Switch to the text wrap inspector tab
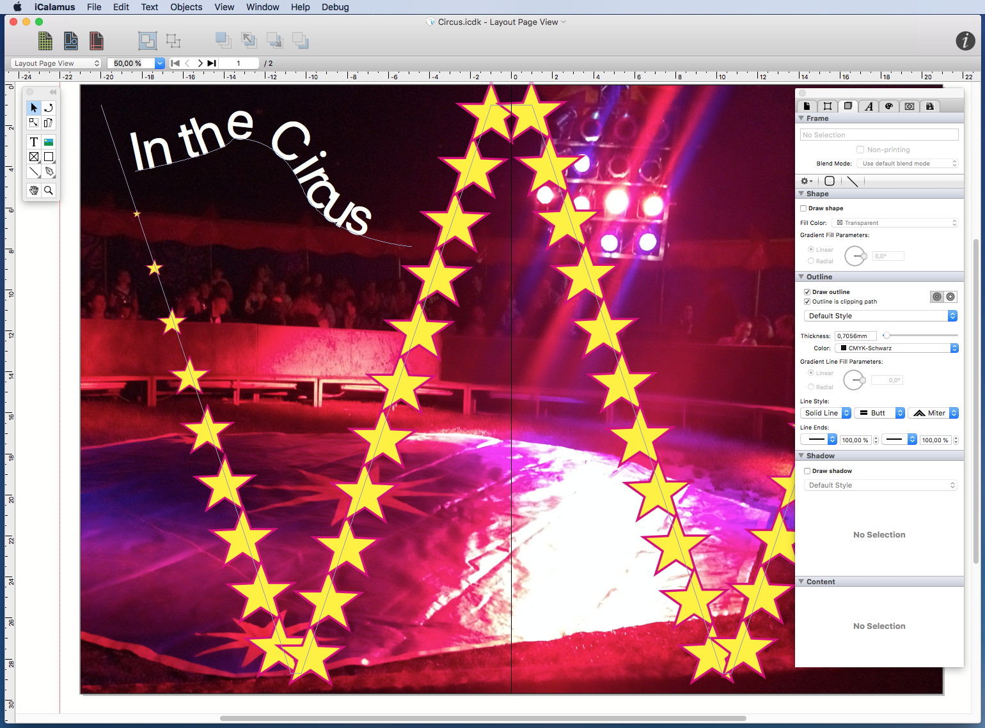 (910, 106)
